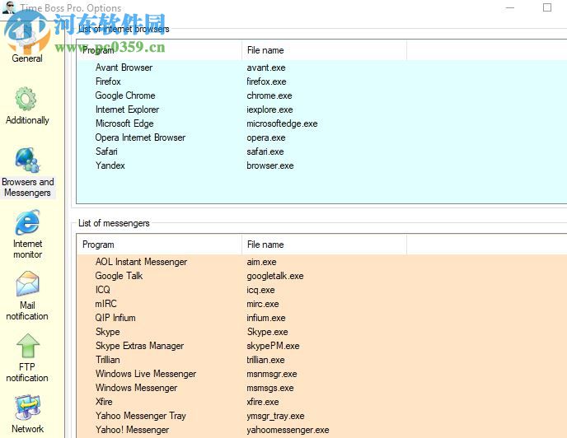
Task: Open the Network settings icon
Action: click(x=27, y=408)
